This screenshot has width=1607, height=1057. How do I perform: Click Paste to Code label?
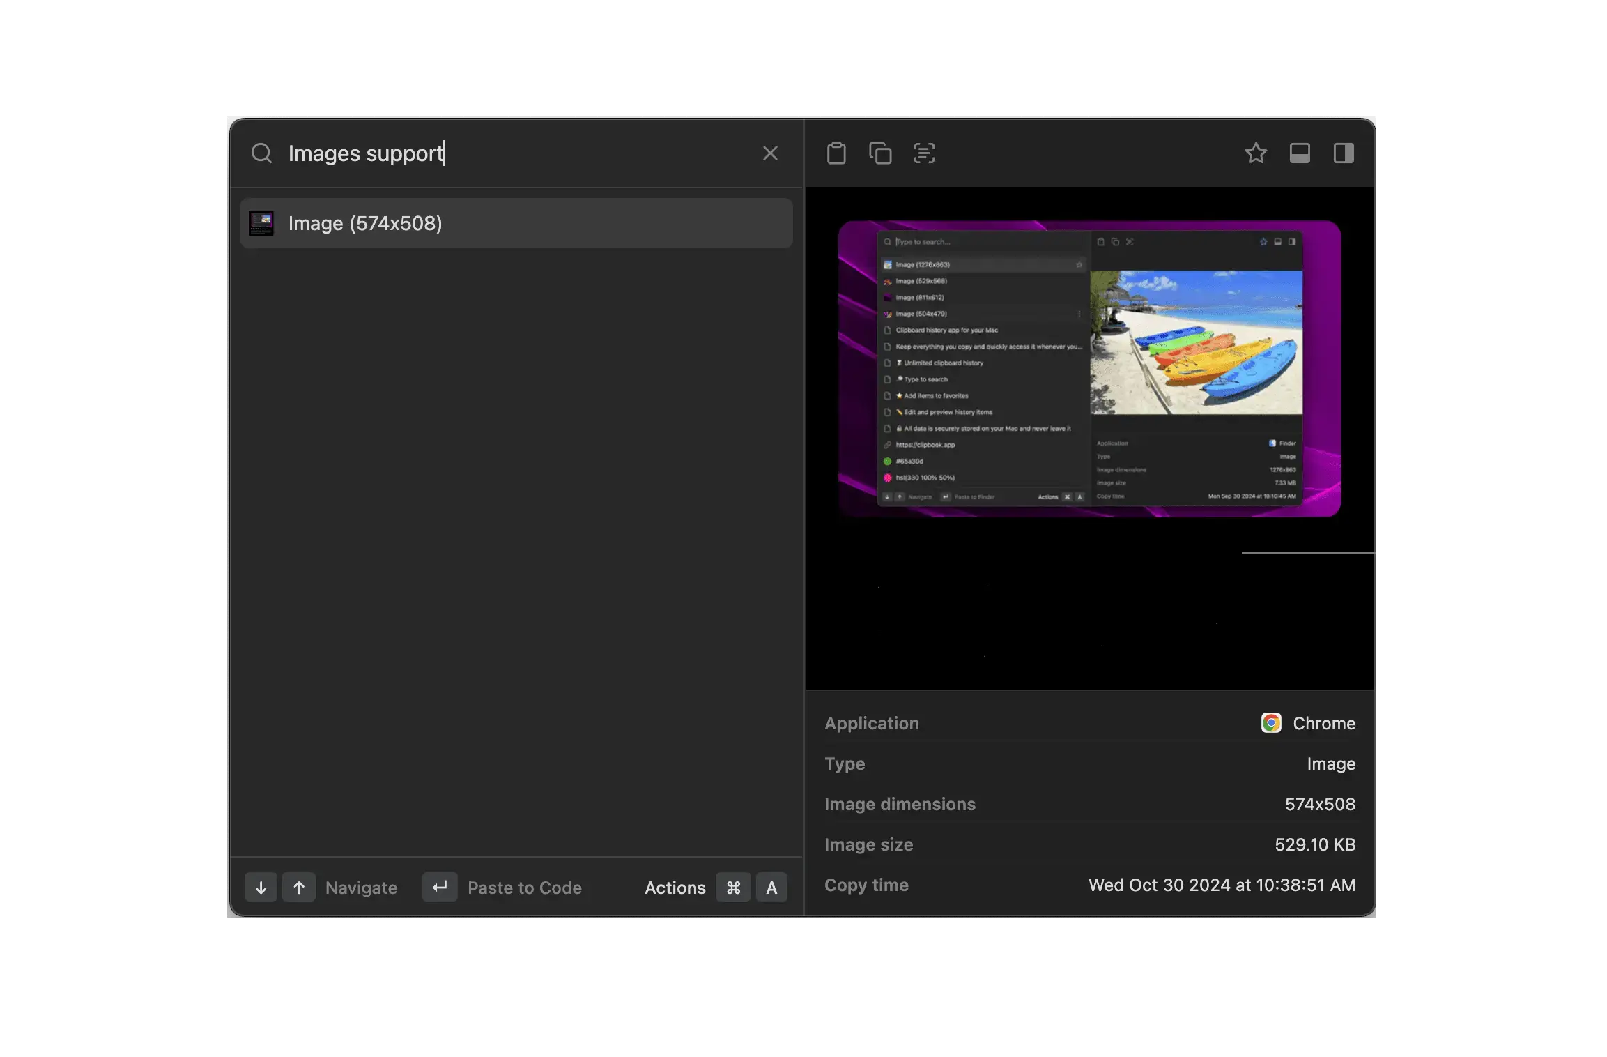click(524, 888)
